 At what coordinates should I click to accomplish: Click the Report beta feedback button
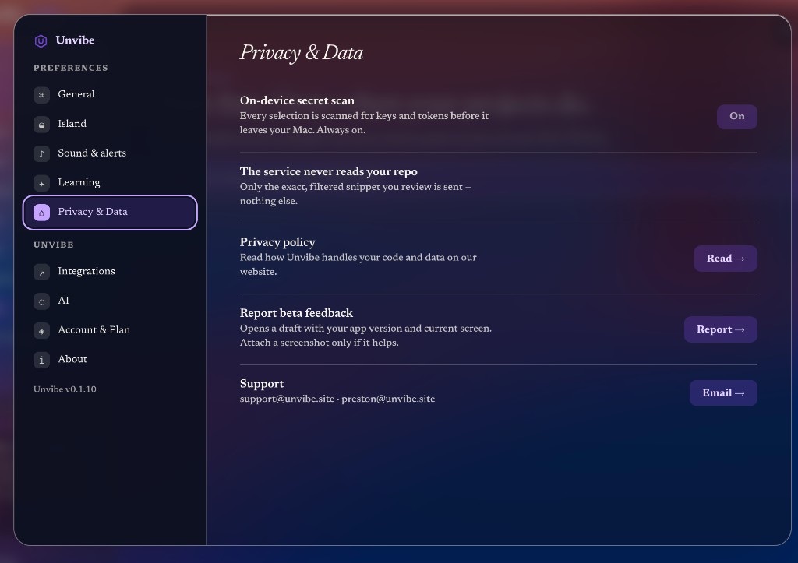[x=721, y=329]
